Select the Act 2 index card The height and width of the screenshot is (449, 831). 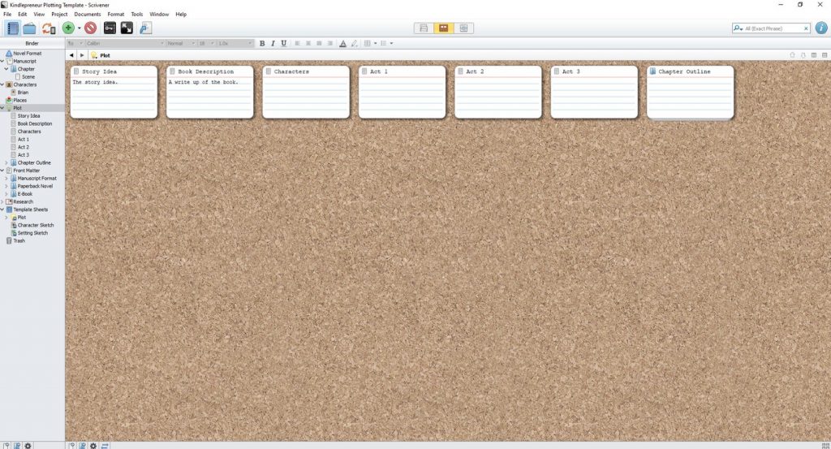point(498,92)
